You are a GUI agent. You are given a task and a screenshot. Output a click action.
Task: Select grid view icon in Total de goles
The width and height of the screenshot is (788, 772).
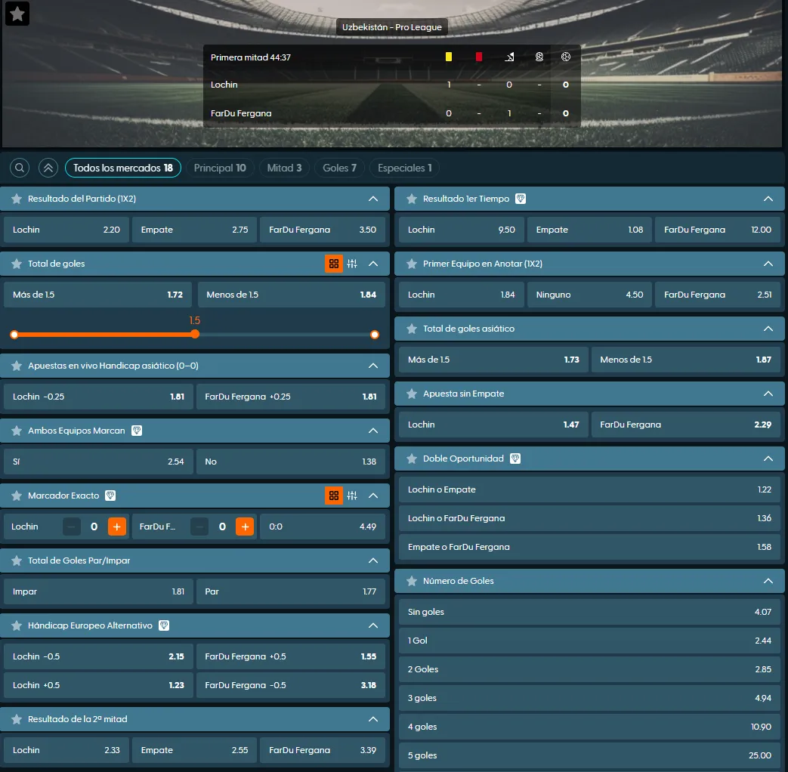click(334, 264)
